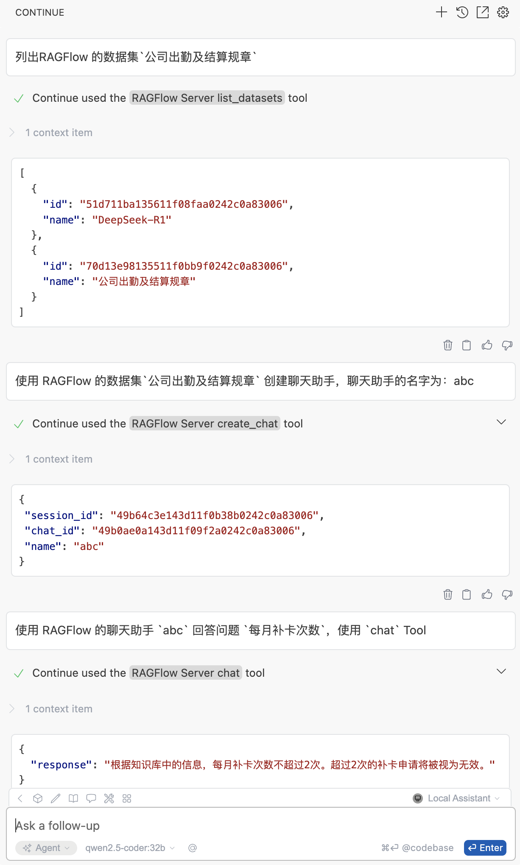
Task: Start a new chat session with plus icon
Action: (x=441, y=12)
